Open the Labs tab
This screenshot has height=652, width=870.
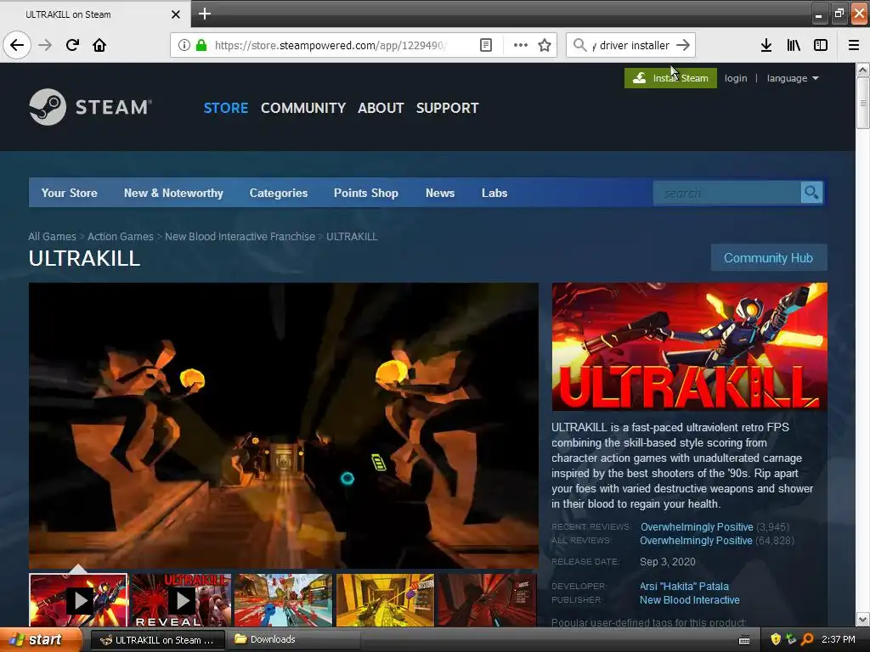(494, 193)
